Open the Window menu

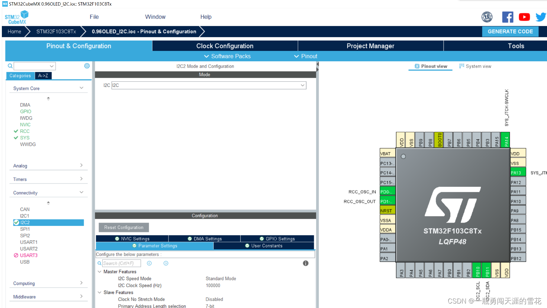click(155, 17)
